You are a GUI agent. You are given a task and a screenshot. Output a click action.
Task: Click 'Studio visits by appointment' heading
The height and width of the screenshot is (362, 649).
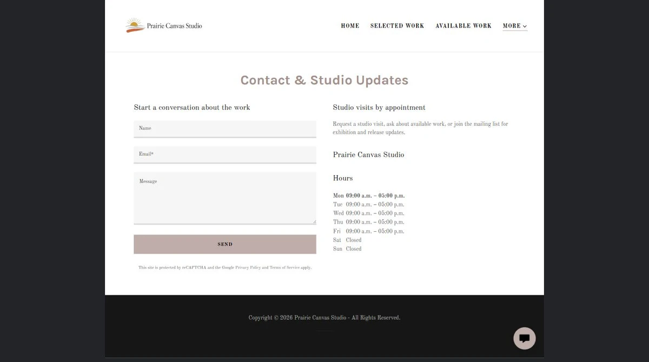click(379, 108)
